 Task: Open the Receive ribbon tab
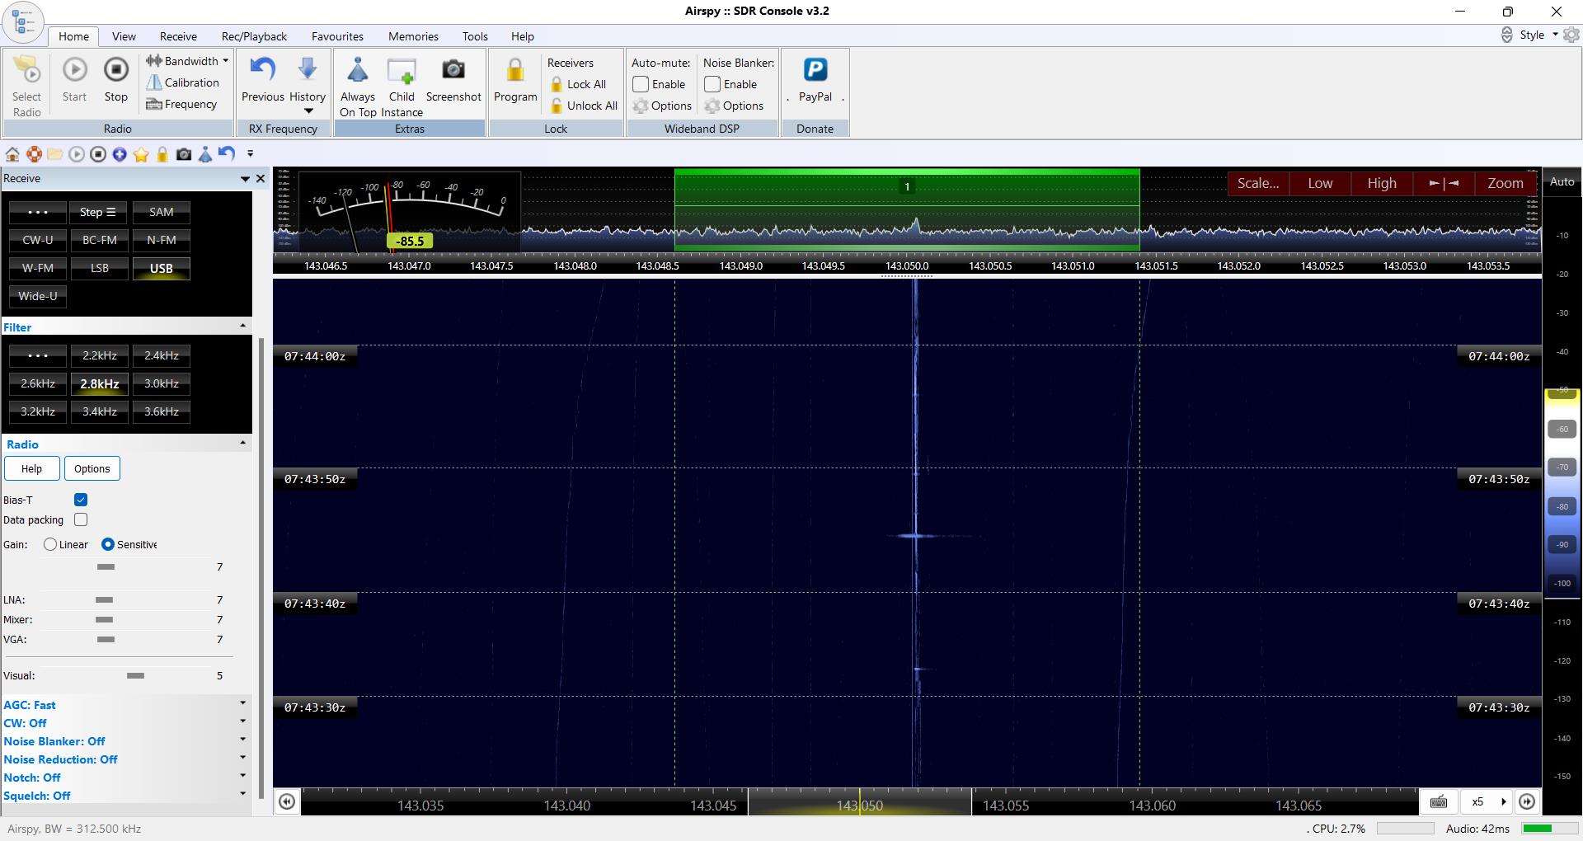tap(178, 36)
